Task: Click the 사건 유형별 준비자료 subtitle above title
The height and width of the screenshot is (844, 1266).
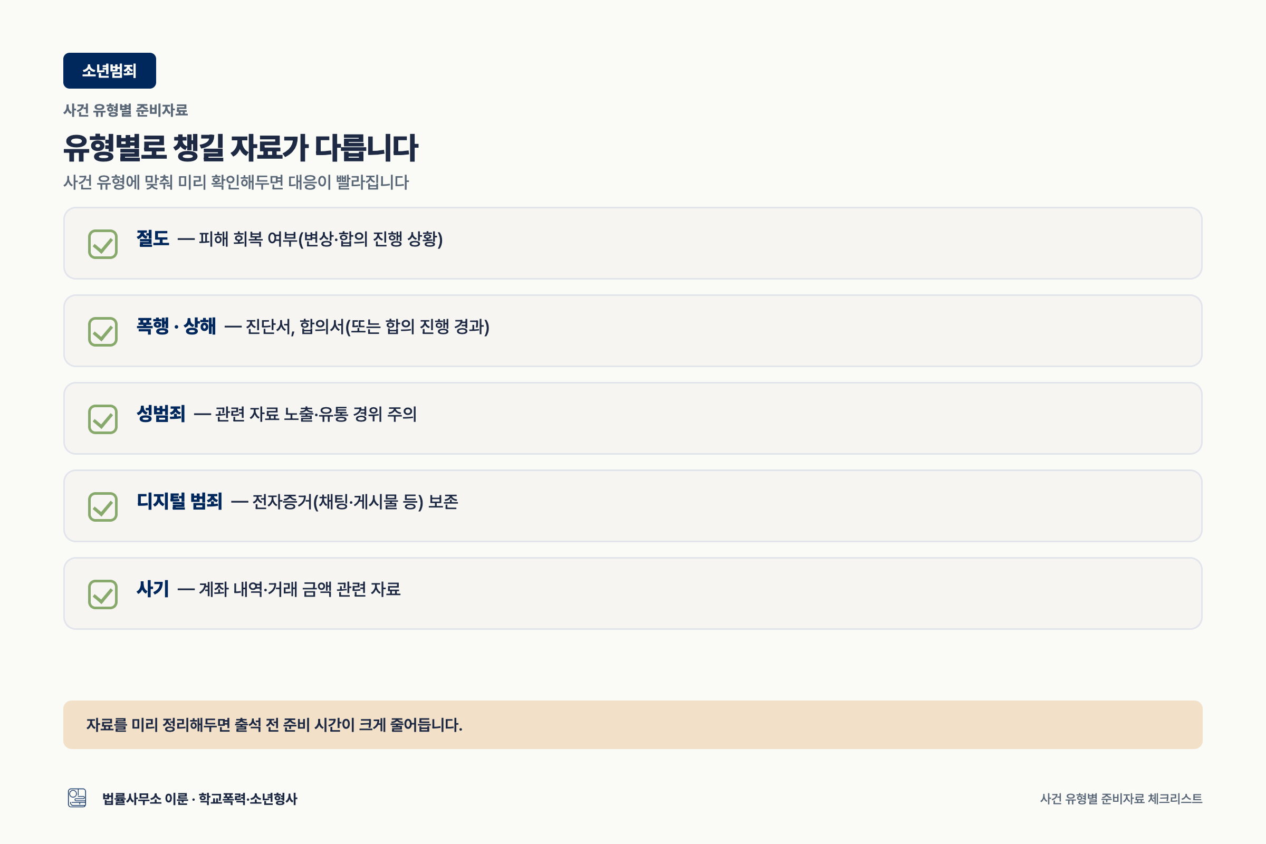Action: click(126, 110)
